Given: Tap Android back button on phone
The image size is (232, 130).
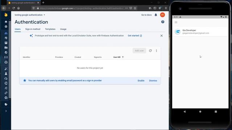Looking at the screenshot, I should click(x=185, y=112).
